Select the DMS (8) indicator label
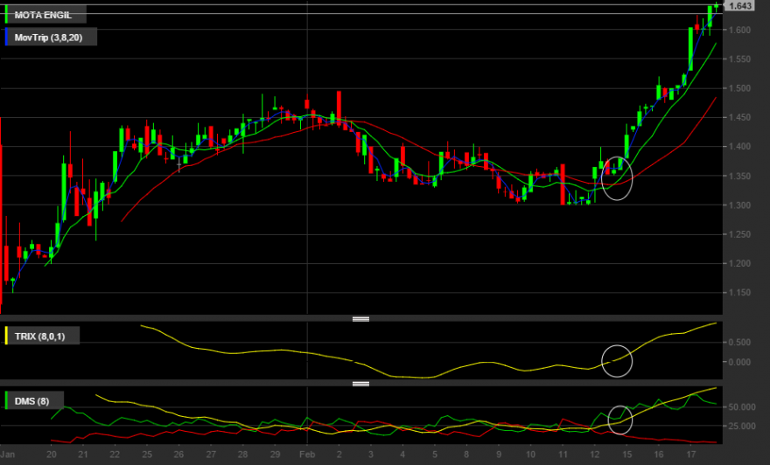770x465 pixels. pos(31,401)
